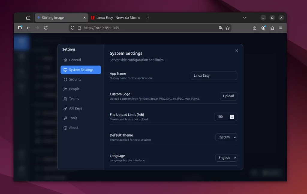Expand the Language dropdown
Image resolution: width=307 pixels, height=194 pixels.
coord(226,158)
